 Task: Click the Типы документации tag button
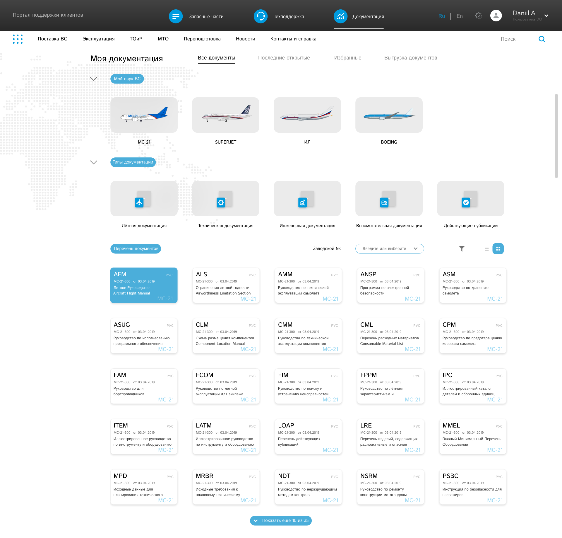133,162
